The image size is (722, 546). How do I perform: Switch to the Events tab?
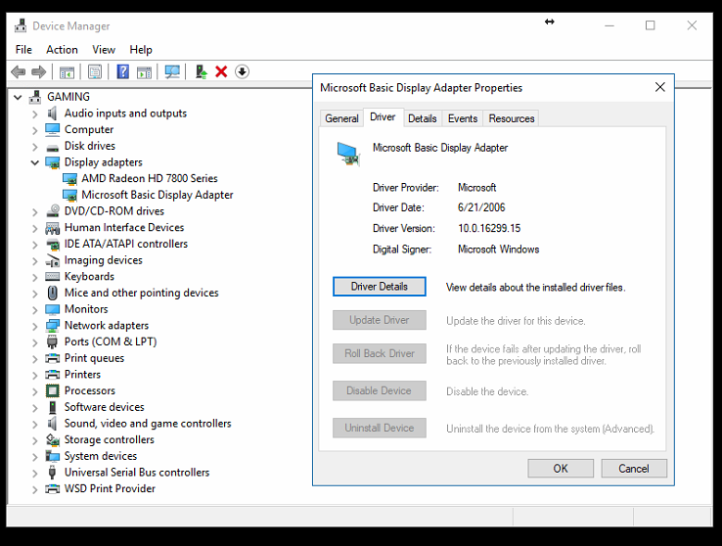(x=463, y=118)
